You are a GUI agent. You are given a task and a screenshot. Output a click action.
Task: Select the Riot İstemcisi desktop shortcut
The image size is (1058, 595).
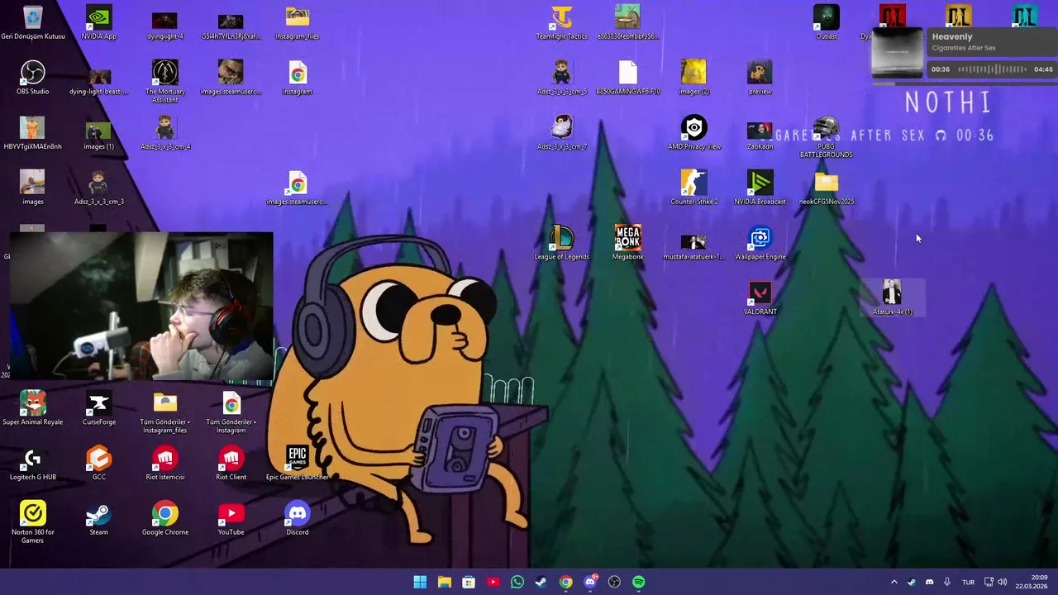pyautogui.click(x=164, y=464)
